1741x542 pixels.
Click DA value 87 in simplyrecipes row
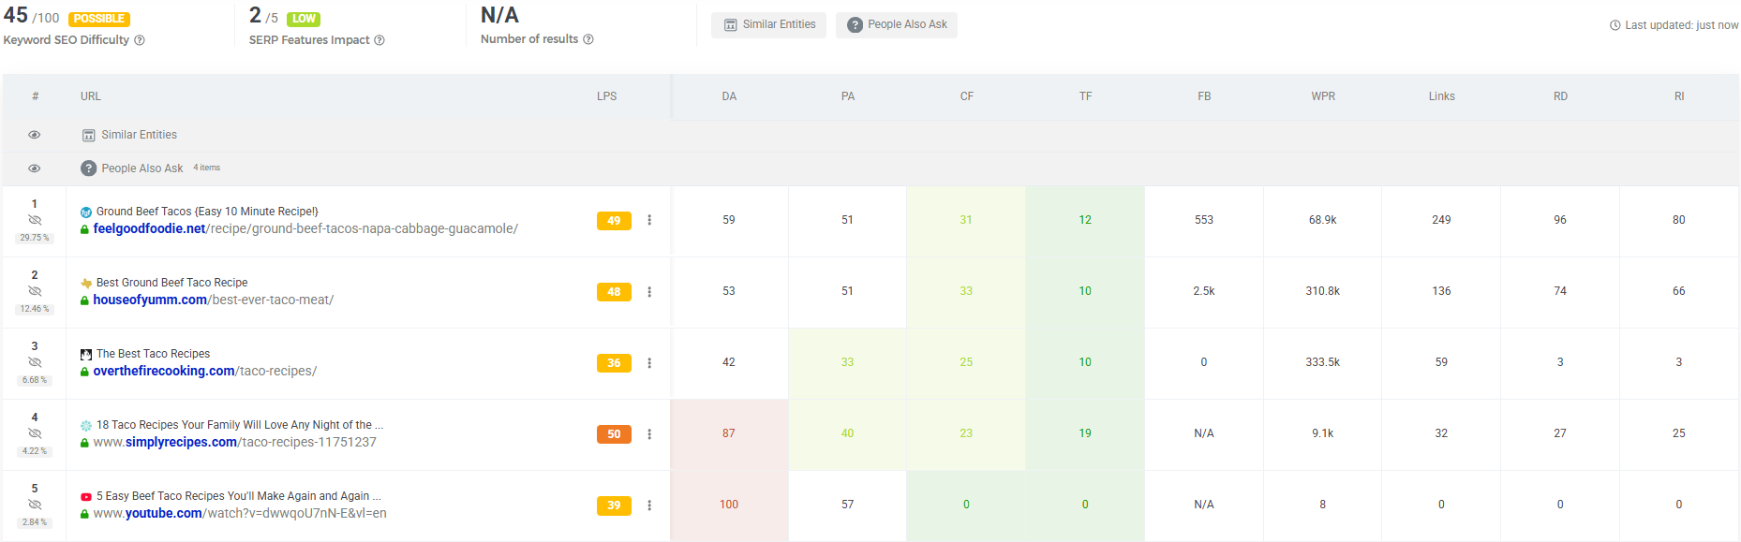(729, 433)
